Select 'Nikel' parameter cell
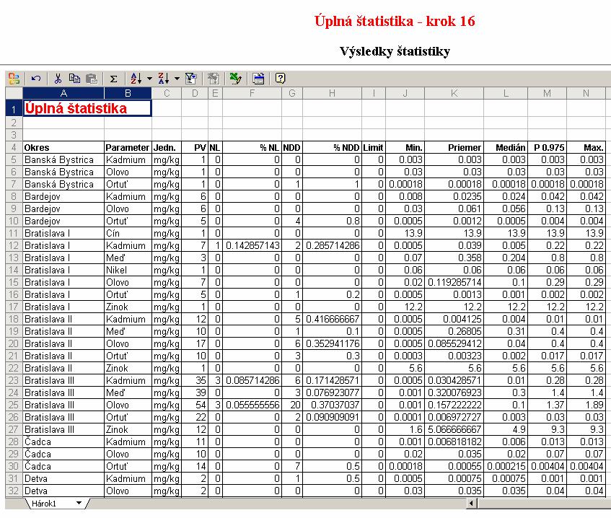611x518 pixels. [x=128, y=270]
